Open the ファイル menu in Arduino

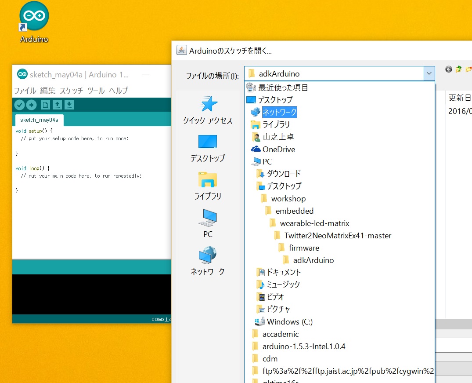25,91
